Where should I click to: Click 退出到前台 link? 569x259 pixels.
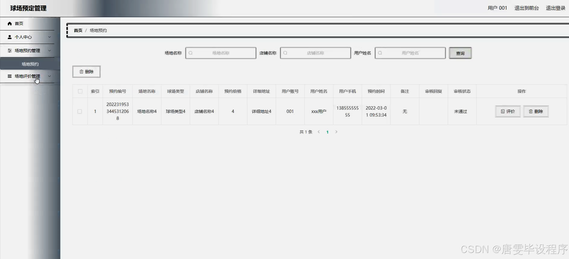tap(527, 8)
